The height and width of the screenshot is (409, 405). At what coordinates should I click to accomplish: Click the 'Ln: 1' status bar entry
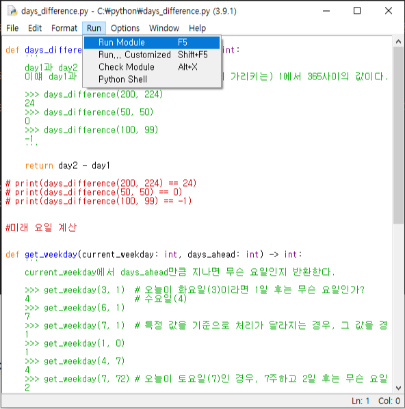click(x=361, y=401)
